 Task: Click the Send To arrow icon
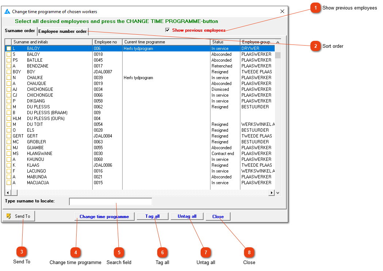click(x=9, y=216)
